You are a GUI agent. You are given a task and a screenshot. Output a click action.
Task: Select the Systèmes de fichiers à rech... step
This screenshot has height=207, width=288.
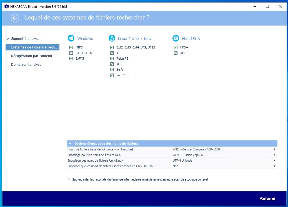[x=32, y=47]
